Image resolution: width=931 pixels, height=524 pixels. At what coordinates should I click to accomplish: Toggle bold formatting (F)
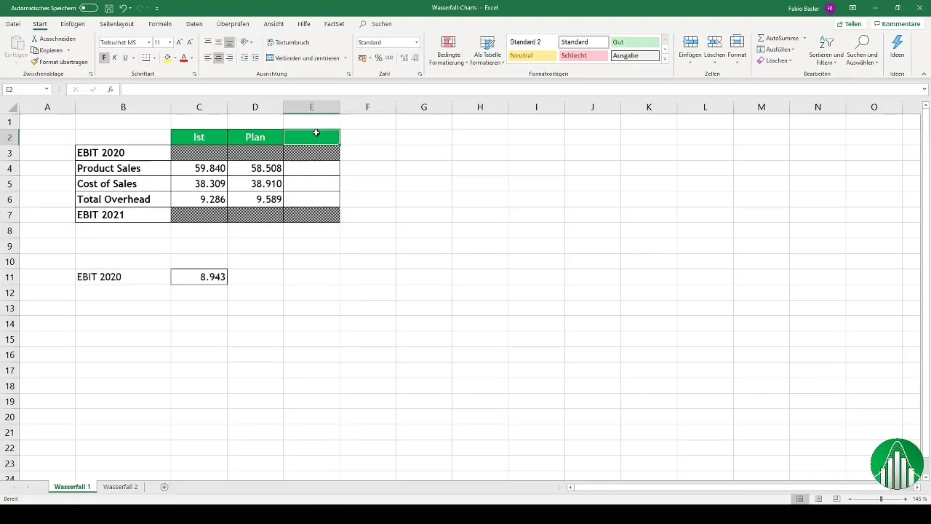click(x=104, y=57)
